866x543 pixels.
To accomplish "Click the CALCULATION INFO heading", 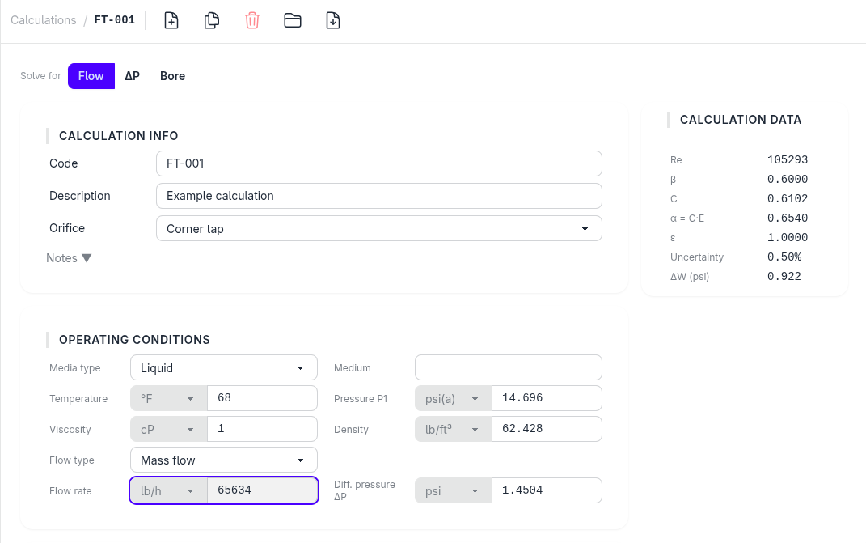I will click(x=118, y=135).
